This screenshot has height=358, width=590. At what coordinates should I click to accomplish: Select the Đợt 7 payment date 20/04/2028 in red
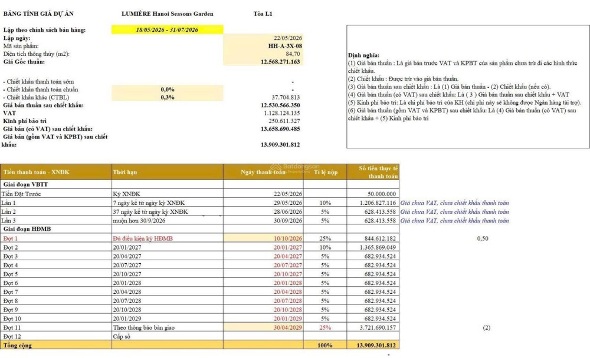point(288,292)
